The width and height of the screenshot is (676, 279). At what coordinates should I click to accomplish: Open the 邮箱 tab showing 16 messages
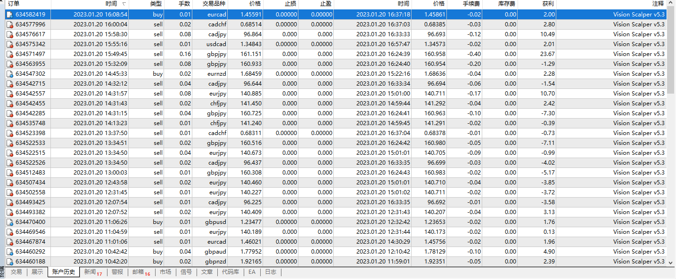[x=139, y=272]
